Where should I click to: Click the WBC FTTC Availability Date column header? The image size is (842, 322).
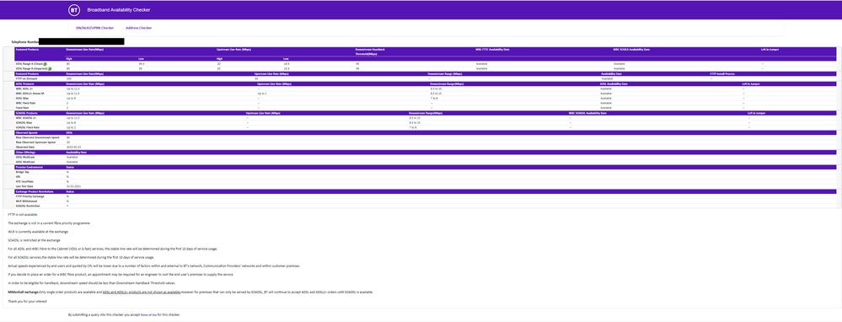tap(492, 50)
